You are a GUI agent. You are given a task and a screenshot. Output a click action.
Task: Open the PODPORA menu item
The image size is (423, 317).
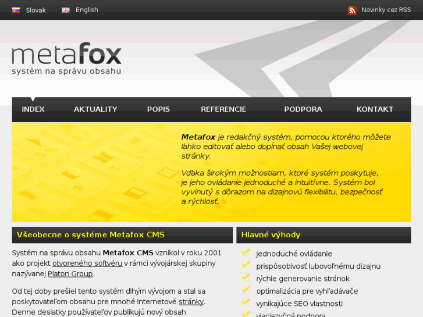pos(303,109)
